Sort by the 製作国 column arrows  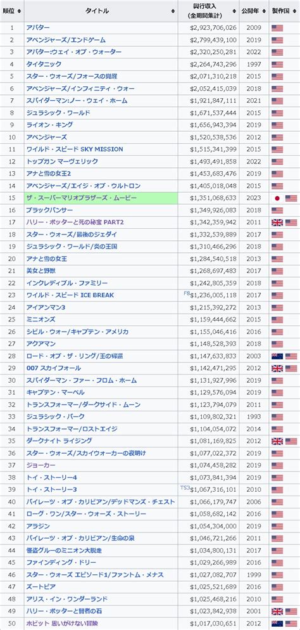click(x=294, y=11)
